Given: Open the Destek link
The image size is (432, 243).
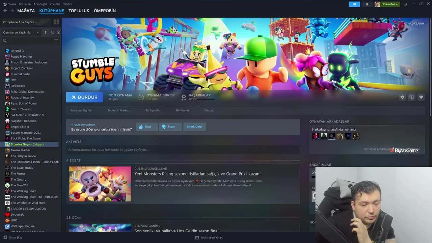Looking at the screenshot, I should 209,110.
